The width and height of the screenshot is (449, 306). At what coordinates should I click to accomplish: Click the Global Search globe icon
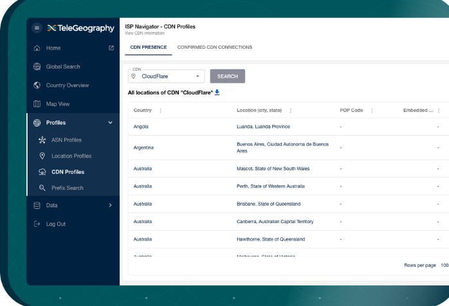point(37,66)
